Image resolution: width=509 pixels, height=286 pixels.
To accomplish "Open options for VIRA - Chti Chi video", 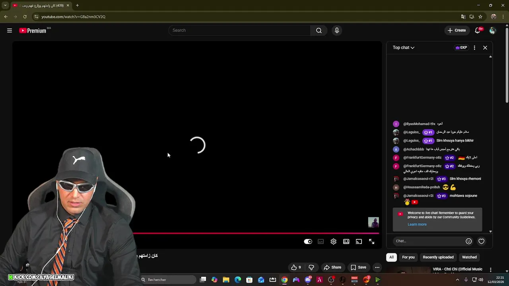I will 491,270.
